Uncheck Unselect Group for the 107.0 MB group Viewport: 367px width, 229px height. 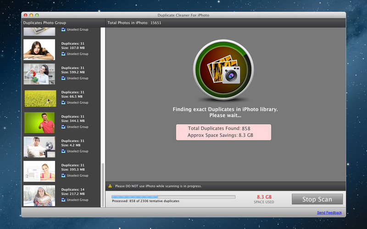tap(63, 54)
